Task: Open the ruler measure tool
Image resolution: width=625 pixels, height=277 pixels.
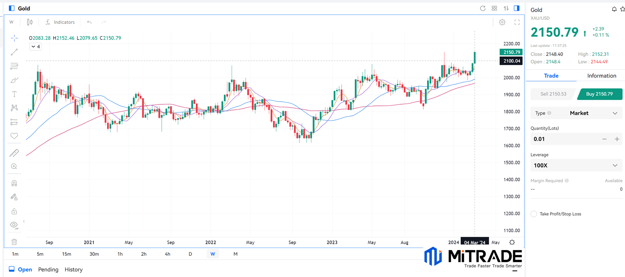Action: pos(14,153)
